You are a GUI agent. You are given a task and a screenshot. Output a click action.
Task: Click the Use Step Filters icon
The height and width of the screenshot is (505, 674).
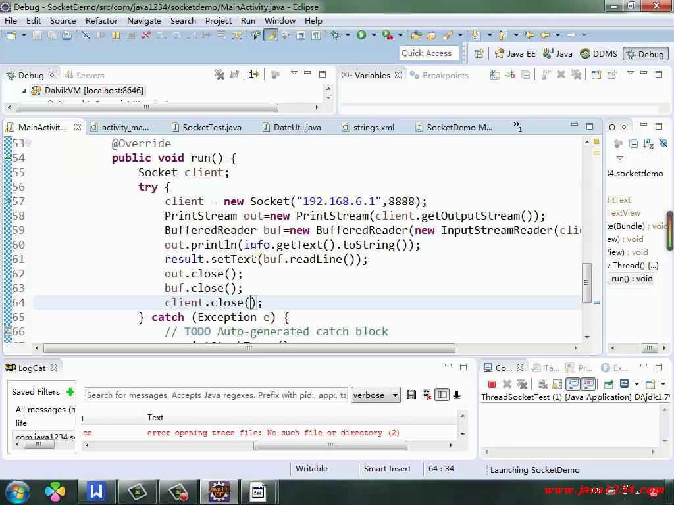237,36
